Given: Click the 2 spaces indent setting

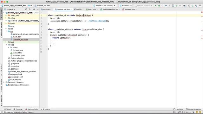Looking at the screenshot, I should coord(188,112).
